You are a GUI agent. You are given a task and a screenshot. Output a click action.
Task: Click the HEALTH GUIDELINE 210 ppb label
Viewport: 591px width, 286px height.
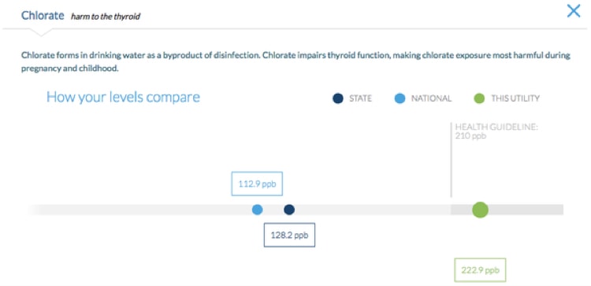496,132
